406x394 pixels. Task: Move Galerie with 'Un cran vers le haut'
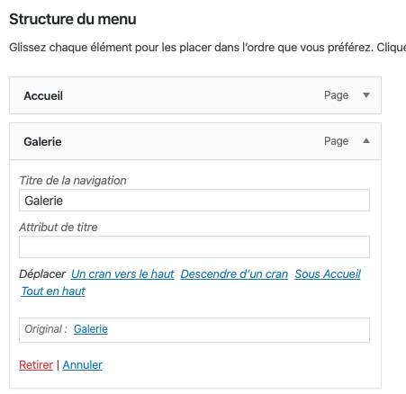tap(122, 273)
